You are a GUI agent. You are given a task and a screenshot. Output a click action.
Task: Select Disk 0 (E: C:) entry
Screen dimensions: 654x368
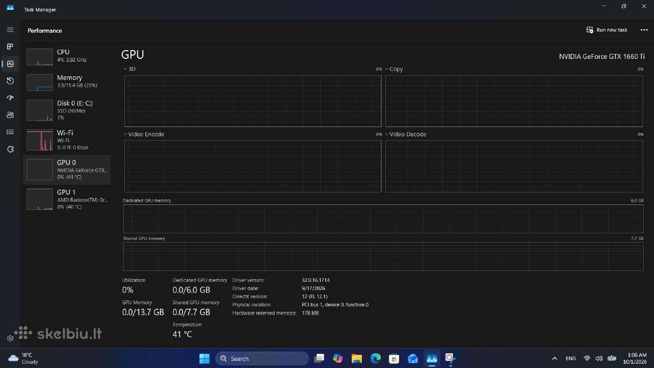click(66, 110)
